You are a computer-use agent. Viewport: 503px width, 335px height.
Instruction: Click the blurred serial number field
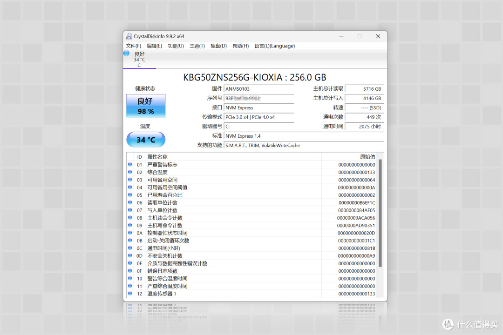point(259,98)
